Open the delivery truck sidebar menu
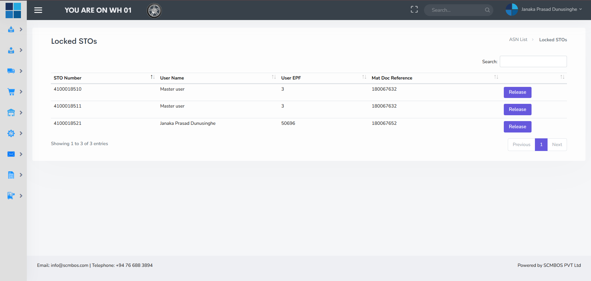591x281 pixels. click(x=11, y=71)
